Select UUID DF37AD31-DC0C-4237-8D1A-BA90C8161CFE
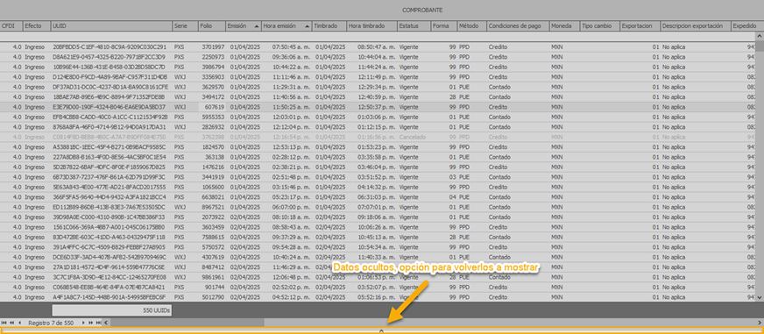 [110, 87]
